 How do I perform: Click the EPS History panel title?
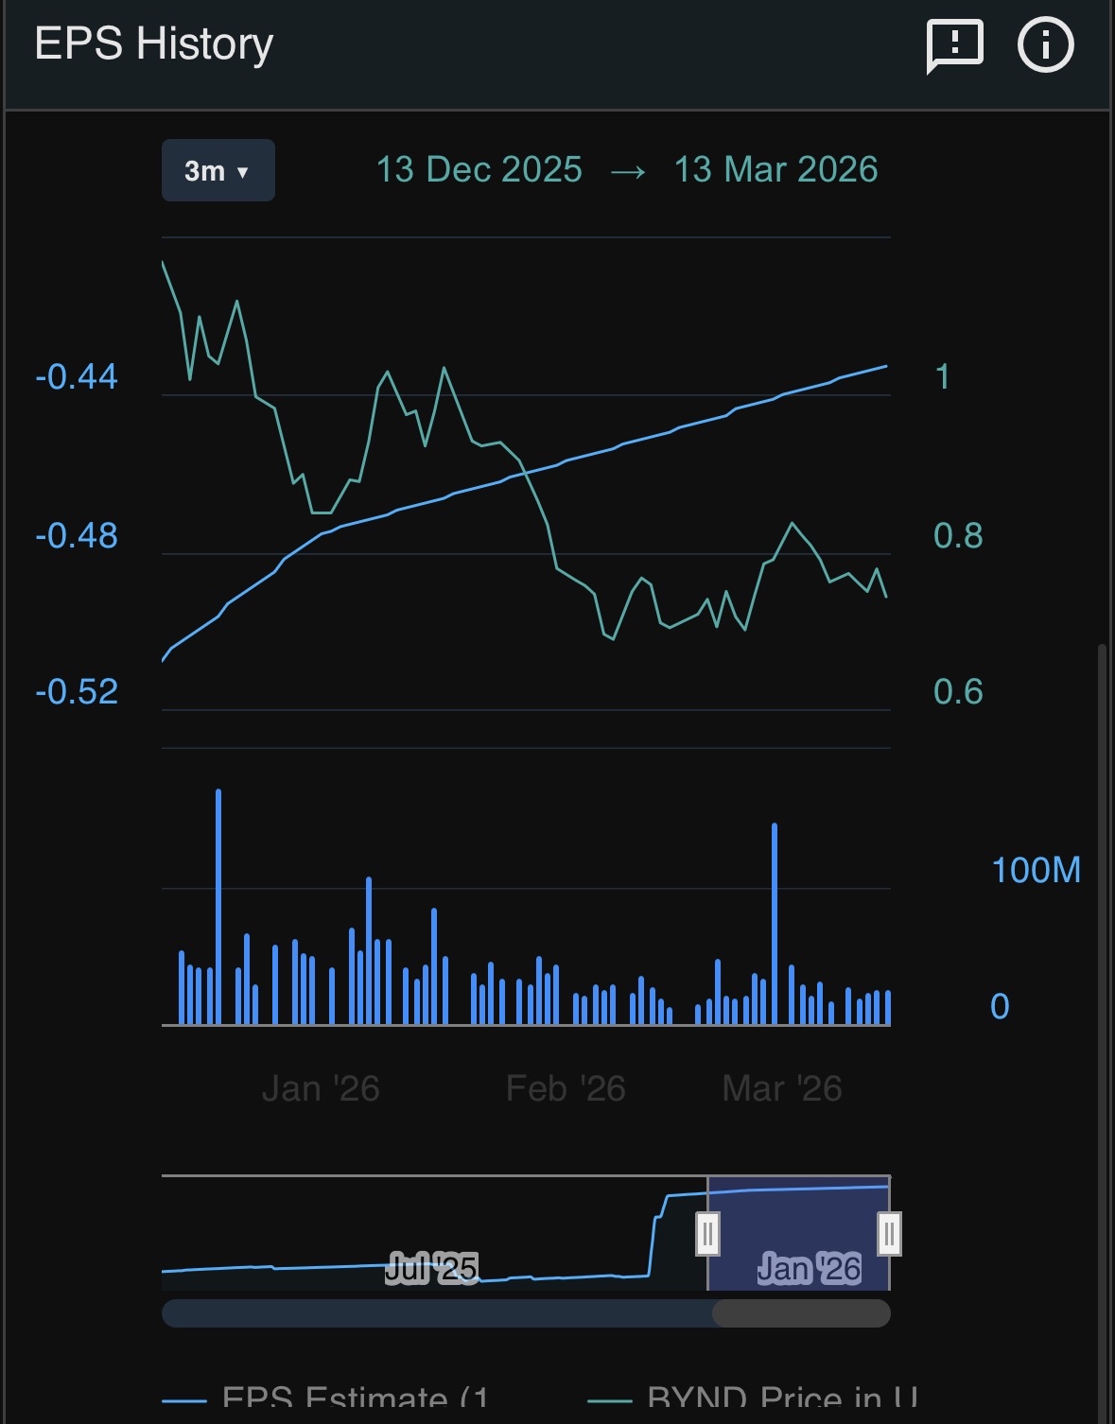click(x=154, y=44)
